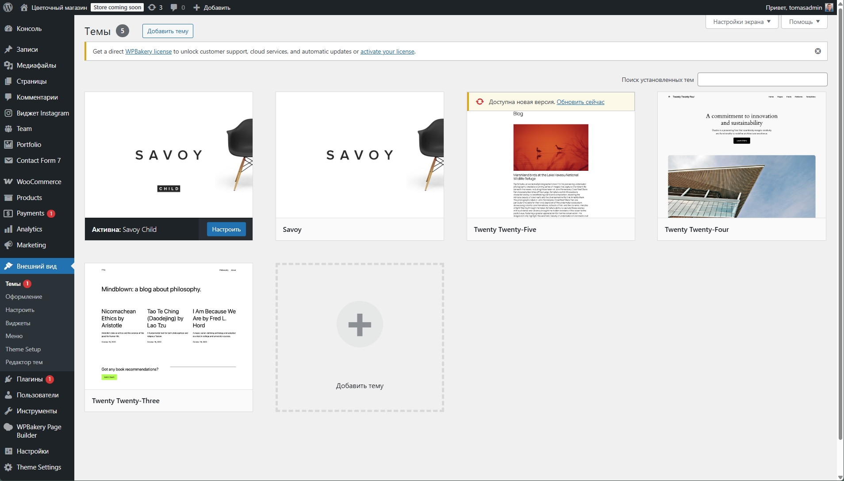Image resolution: width=844 pixels, height=481 pixels.
Task: Open the Twenty Twenty-Three theme screenshot
Action: pyautogui.click(x=169, y=327)
